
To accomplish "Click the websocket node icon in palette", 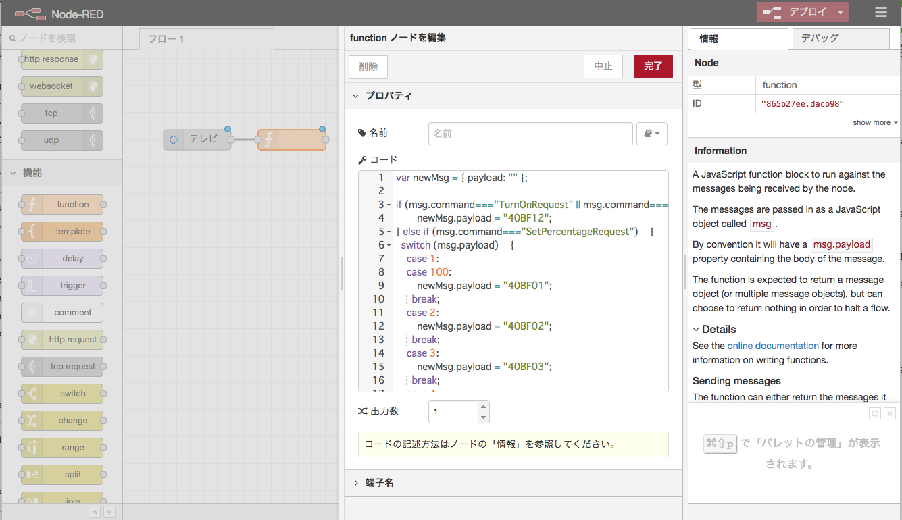I will click(93, 86).
